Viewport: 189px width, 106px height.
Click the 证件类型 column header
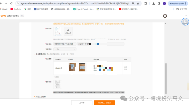(x=58, y=59)
